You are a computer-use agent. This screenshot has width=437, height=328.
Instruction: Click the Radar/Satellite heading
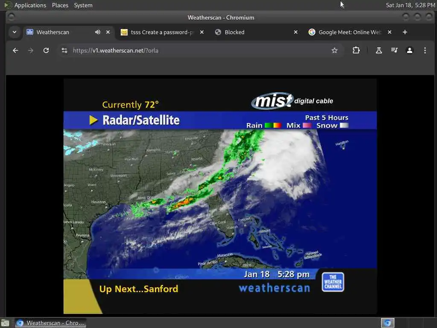pos(141,120)
